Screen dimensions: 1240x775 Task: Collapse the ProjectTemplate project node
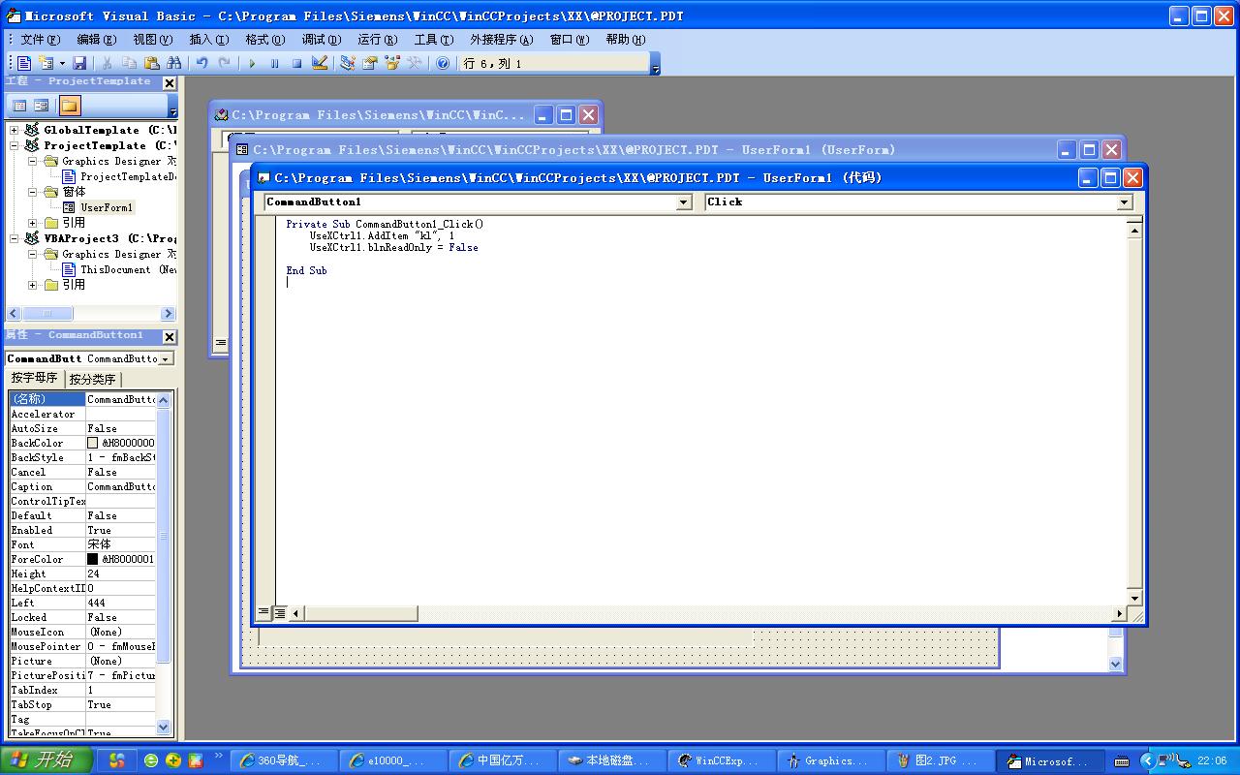click(x=15, y=145)
